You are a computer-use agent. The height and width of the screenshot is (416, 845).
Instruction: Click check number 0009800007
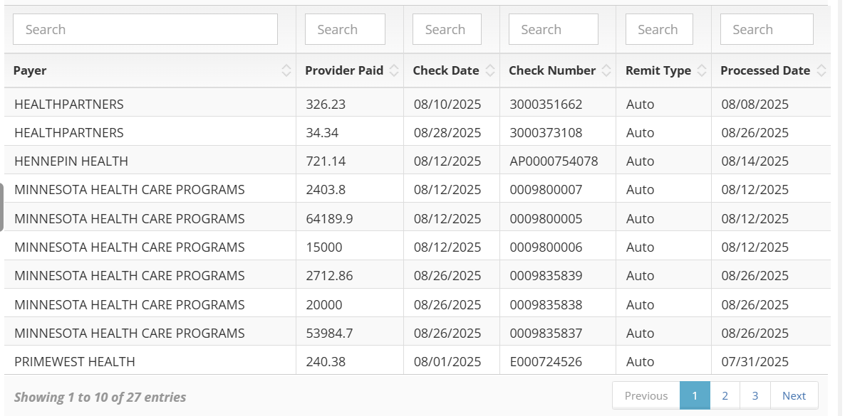[546, 189]
